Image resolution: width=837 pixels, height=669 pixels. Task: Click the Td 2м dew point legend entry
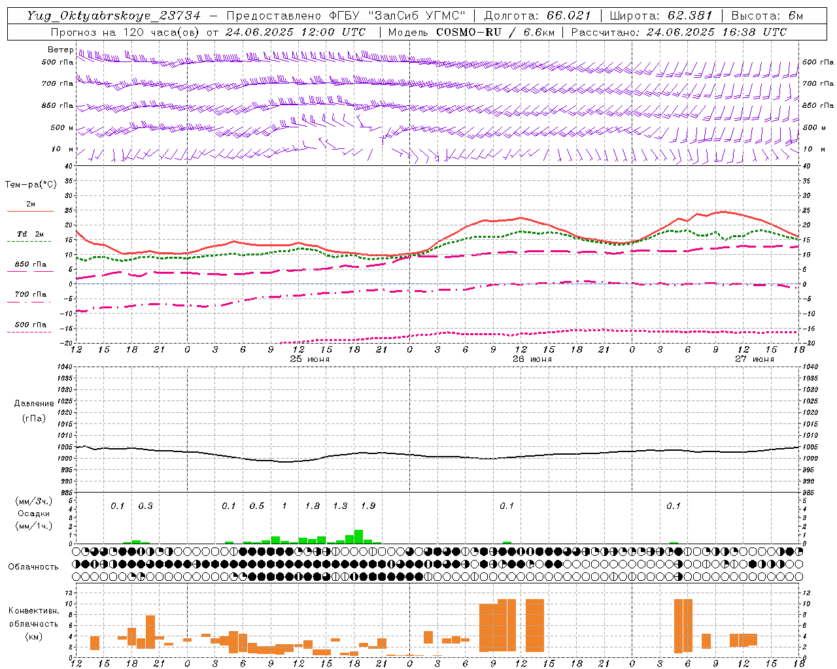click(x=31, y=234)
